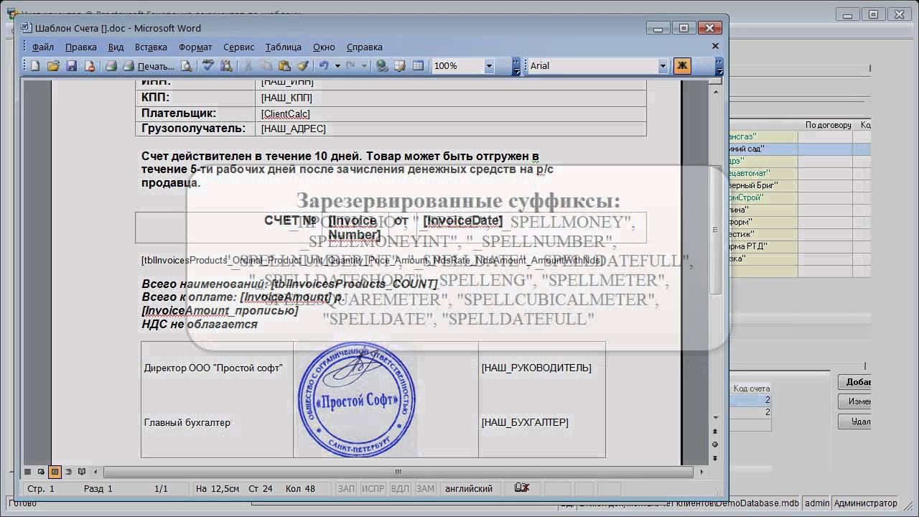Click the Insert Table grid icon
The height and width of the screenshot is (517, 919).
pos(418,66)
